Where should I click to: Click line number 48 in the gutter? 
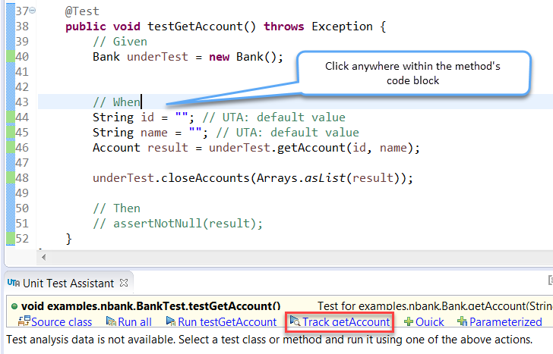click(x=22, y=177)
